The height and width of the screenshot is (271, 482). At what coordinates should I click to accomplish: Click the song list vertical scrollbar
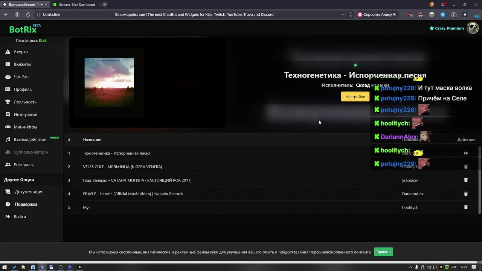pyautogui.click(x=479, y=180)
